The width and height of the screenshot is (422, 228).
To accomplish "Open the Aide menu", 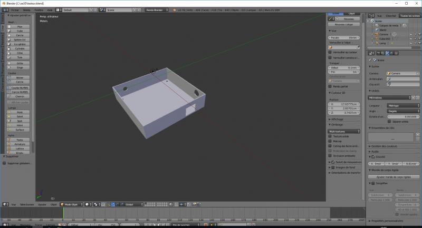I will click(50, 10).
